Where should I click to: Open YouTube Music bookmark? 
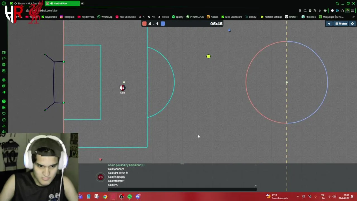point(126,17)
